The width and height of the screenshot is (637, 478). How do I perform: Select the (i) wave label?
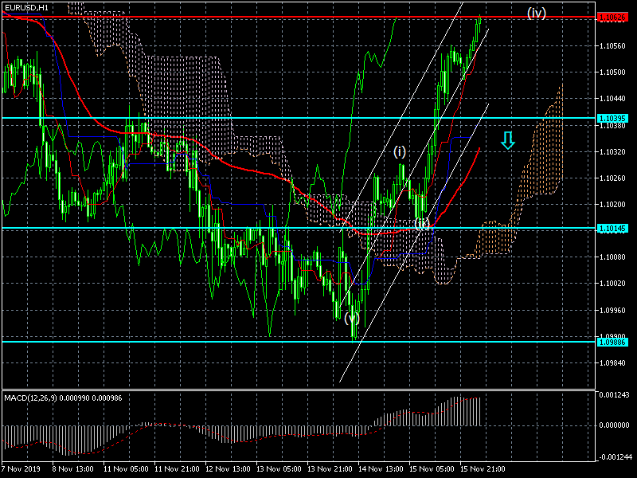[x=399, y=151]
